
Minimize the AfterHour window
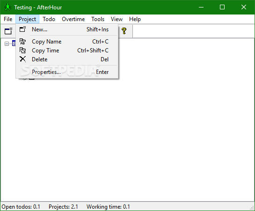[x=201, y=7]
